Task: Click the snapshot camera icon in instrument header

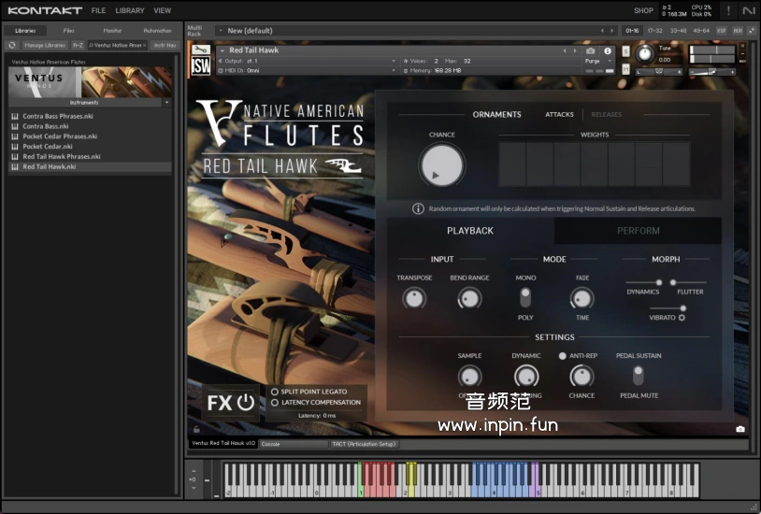Action: [x=590, y=50]
